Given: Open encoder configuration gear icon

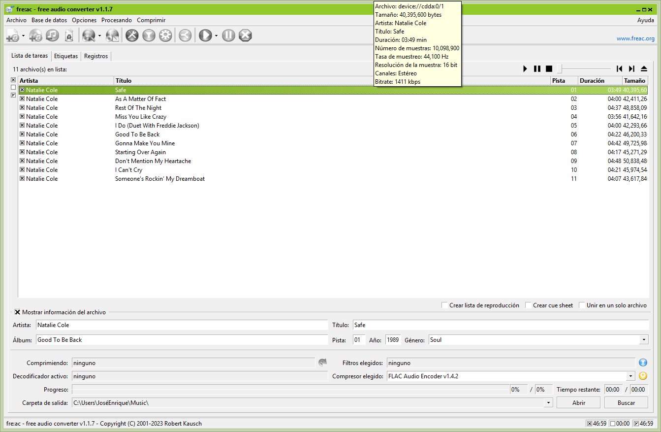Looking at the screenshot, I should tap(165, 35).
